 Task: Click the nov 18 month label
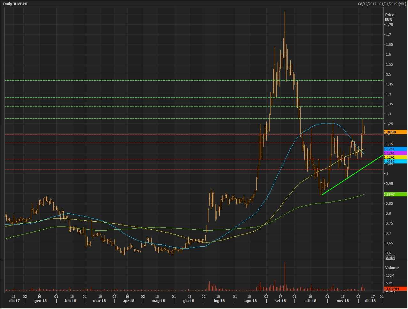click(x=342, y=301)
